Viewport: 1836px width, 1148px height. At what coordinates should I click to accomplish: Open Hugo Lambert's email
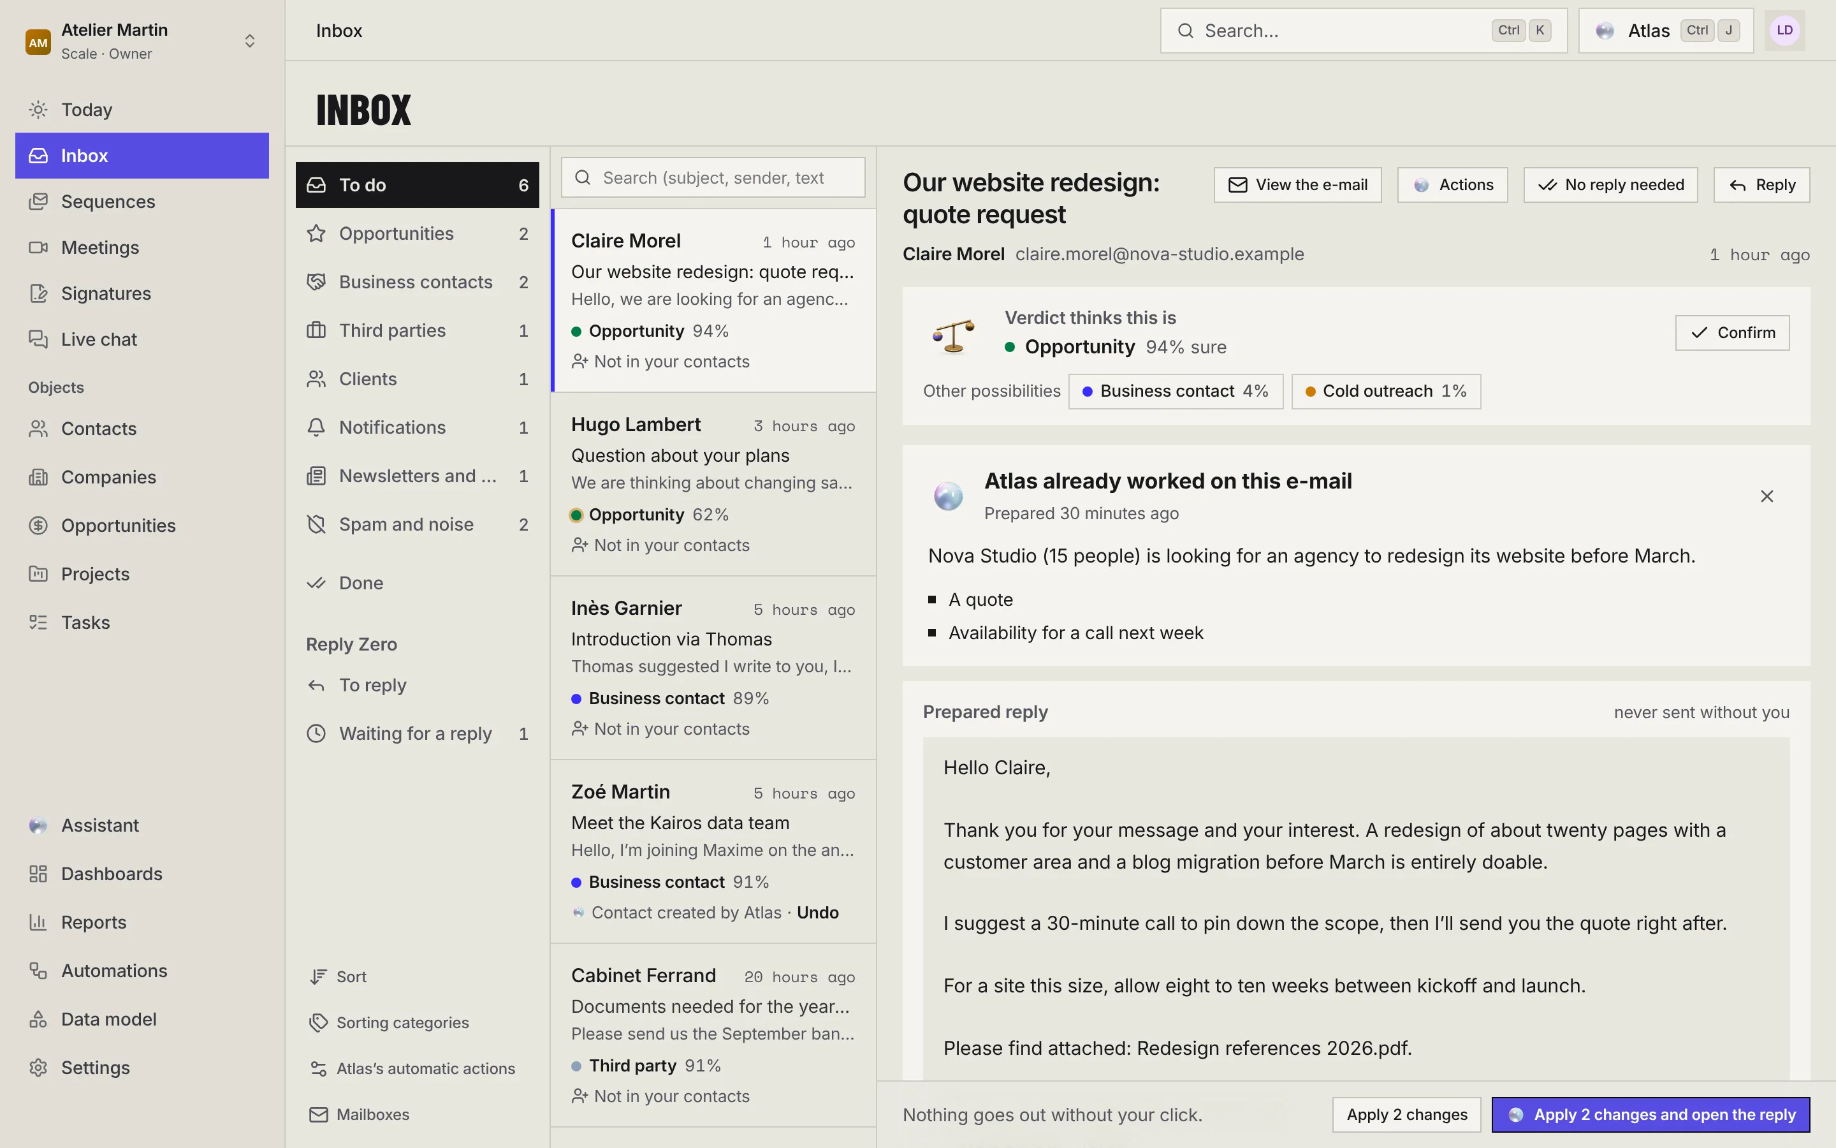point(713,485)
